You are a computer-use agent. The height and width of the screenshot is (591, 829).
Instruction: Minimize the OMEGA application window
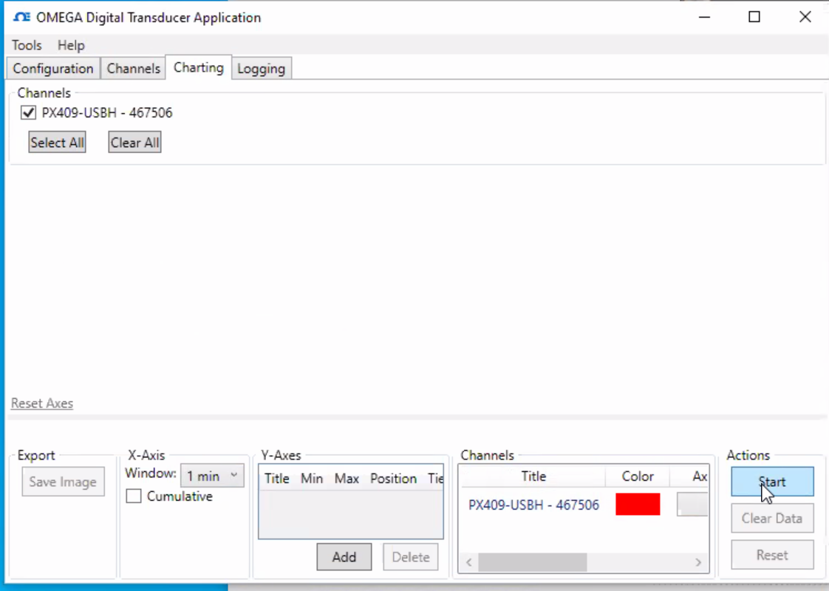[x=704, y=18]
